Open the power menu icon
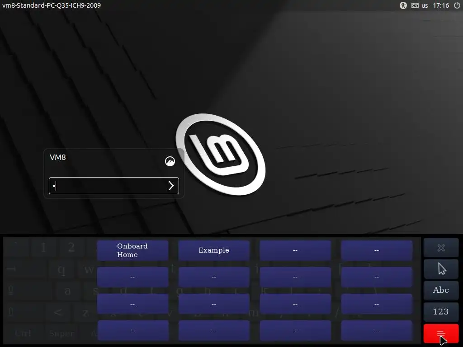 (x=457, y=5)
